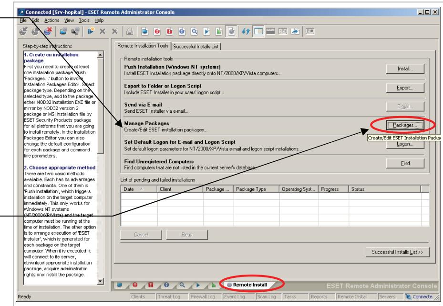Open the Actions menu

point(52,20)
